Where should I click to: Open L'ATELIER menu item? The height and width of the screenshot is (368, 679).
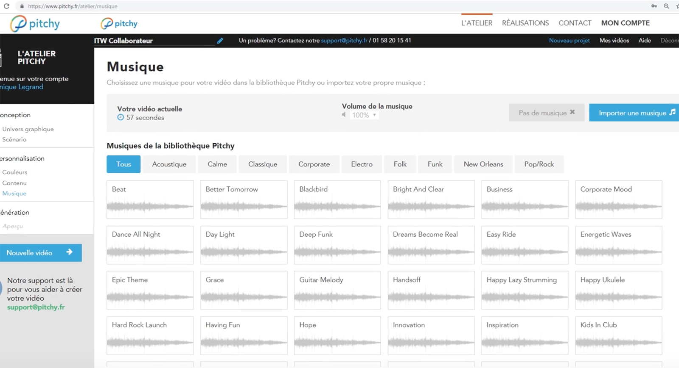[477, 23]
